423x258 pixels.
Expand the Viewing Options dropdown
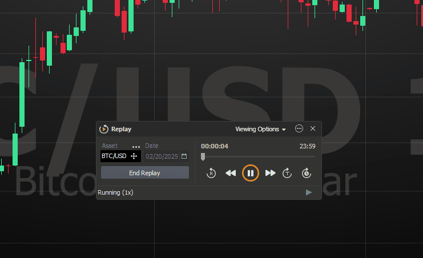pyautogui.click(x=260, y=130)
